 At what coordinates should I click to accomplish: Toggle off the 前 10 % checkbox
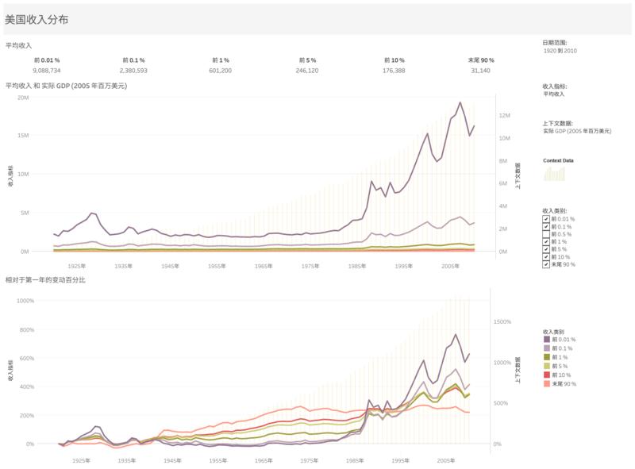click(546, 256)
